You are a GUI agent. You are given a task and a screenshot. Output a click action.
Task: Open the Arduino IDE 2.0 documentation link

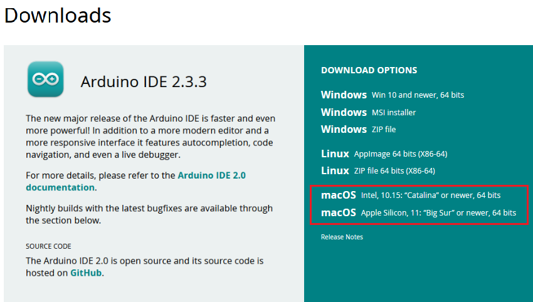point(135,182)
